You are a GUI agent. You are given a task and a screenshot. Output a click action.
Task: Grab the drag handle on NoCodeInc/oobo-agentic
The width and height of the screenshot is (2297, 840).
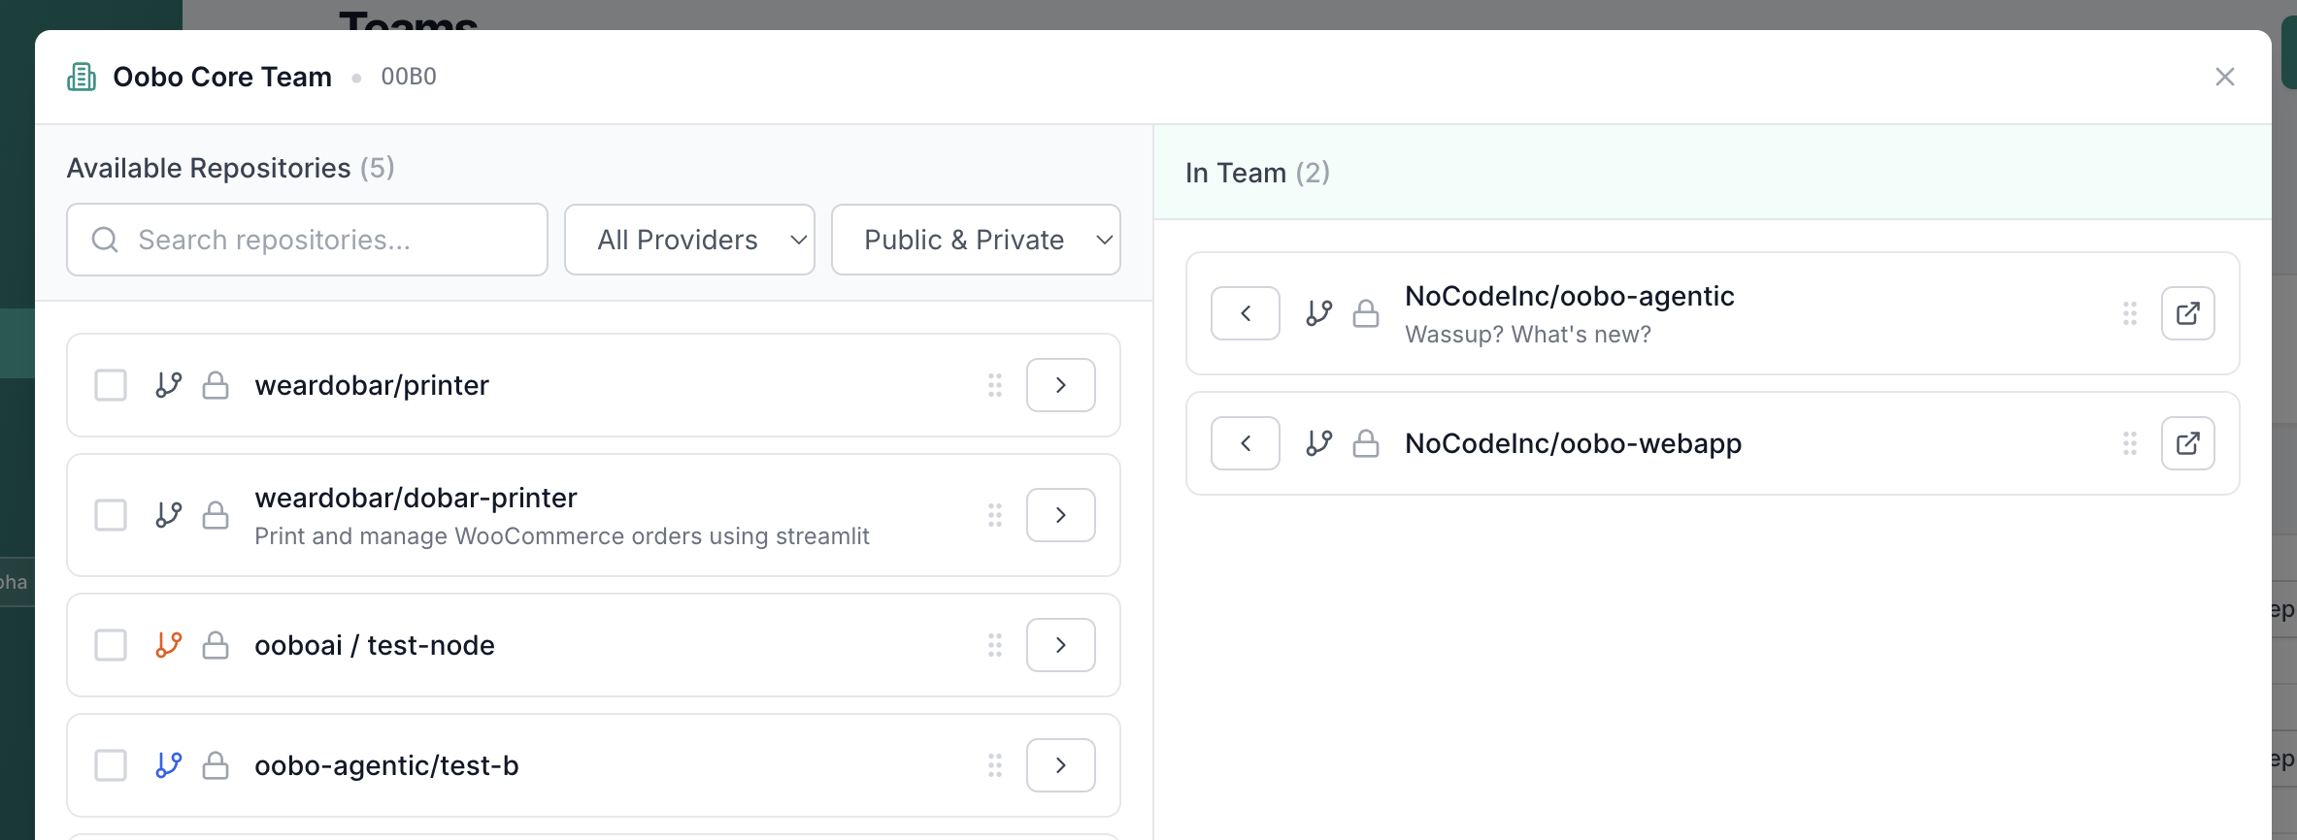click(2130, 313)
